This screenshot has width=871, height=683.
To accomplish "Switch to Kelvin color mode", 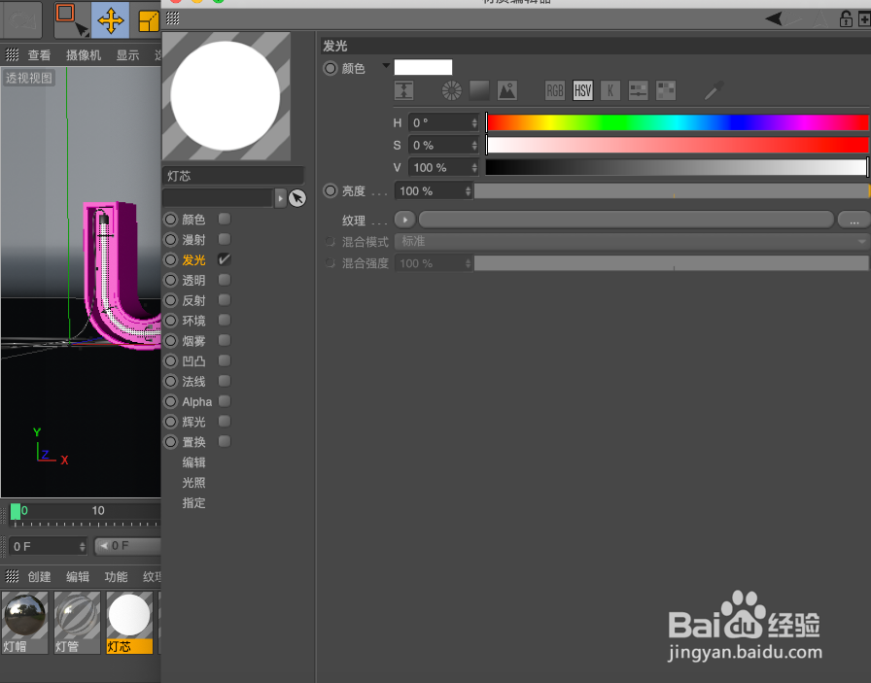I will coord(610,90).
